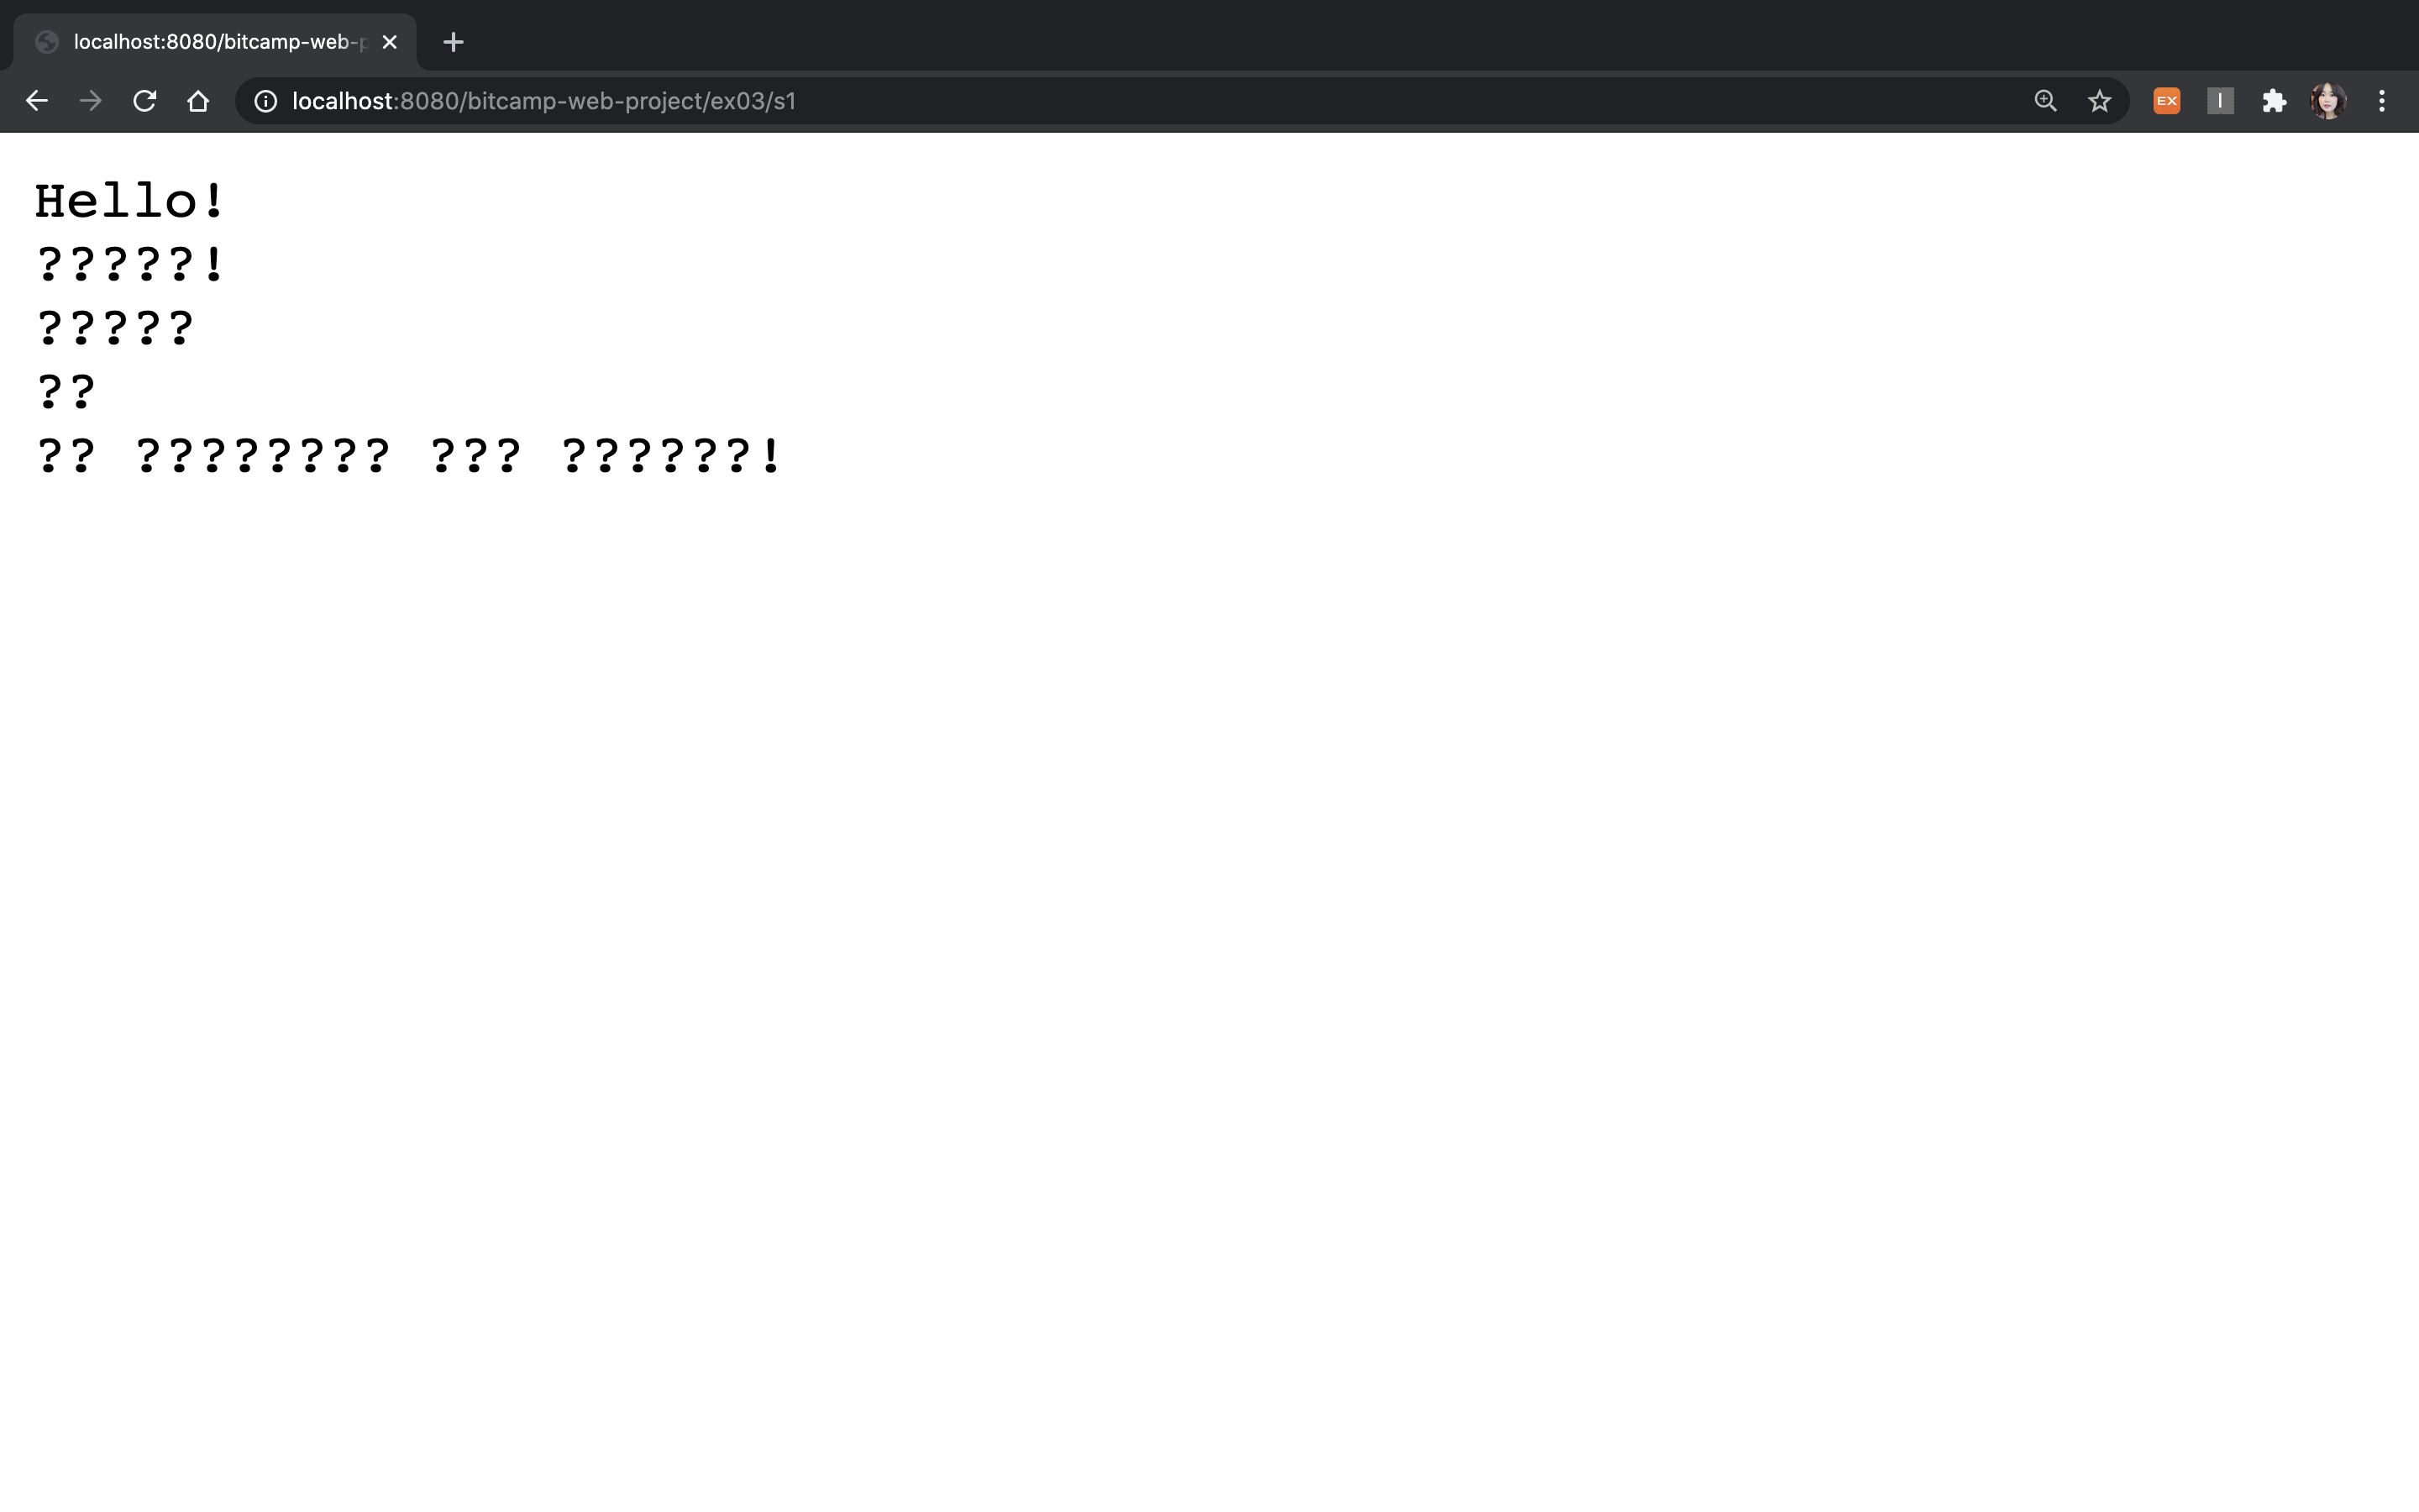Screen dimensions: 2419x1512
Task: Open the profile avatar menu
Action: pyautogui.click(x=2328, y=101)
